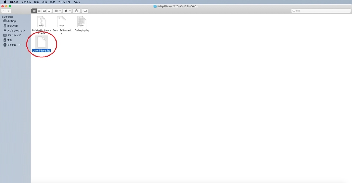352x183 pixels.
Task: Open the 表示 menu
Action: point(44,2)
